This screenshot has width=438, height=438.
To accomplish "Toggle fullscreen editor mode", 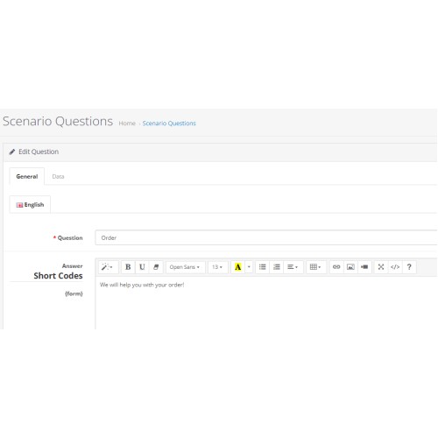I will pyautogui.click(x=381, y=267).
